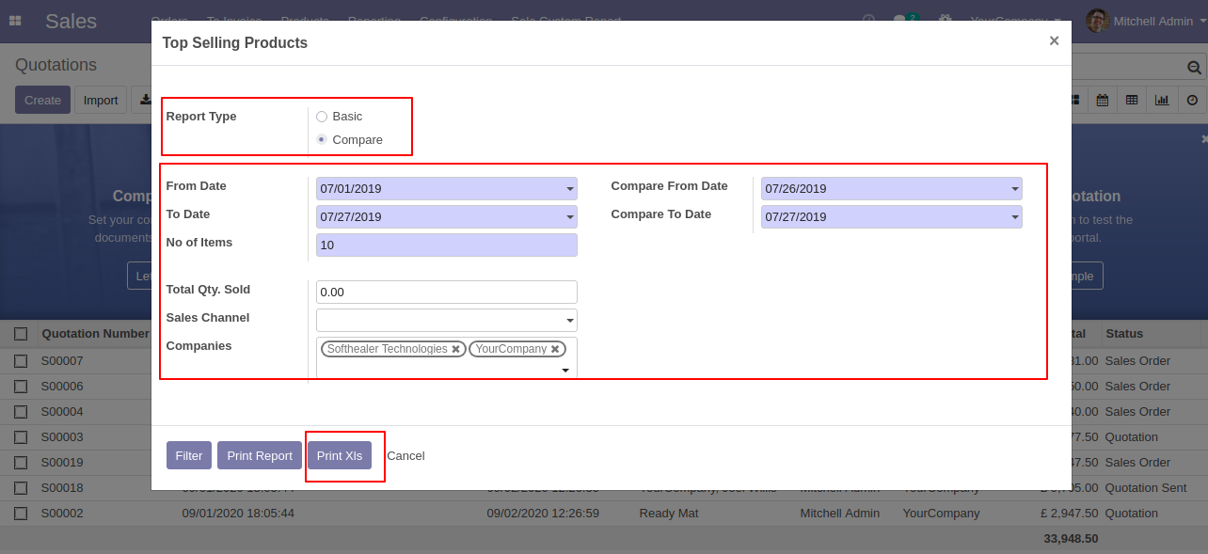Viewport: 1208px width, 554px height.
Task: Switch to pivot table view icon
Action: (x=1132, y=100)
